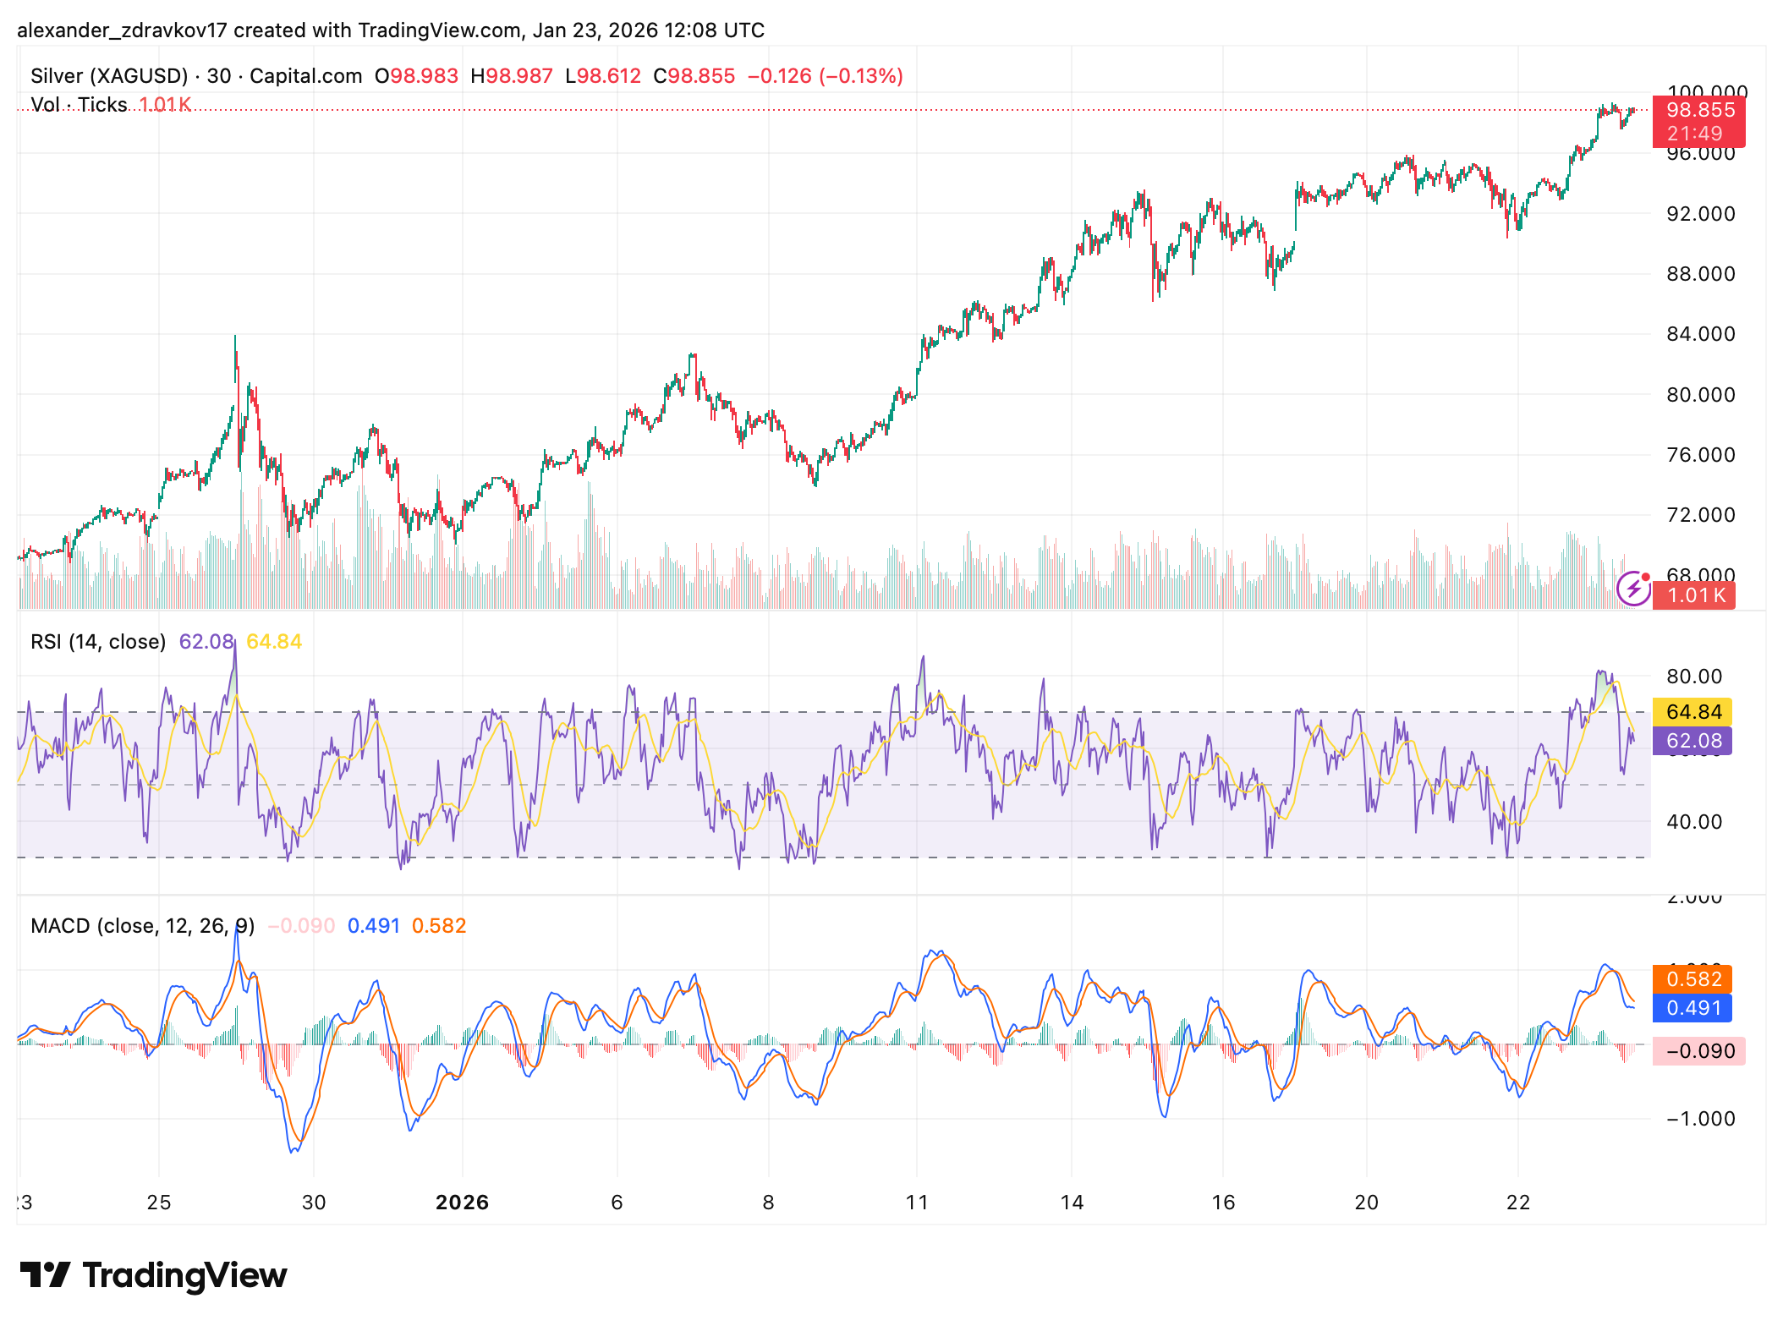This screenshot has width=1783, height=1326.
Task: Click the yellow 64.84 RSI axis tag
Action: (x=1692, y=712)
